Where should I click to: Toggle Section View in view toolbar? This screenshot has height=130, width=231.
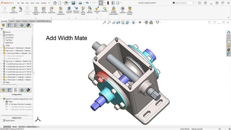[x=118, y=22]
